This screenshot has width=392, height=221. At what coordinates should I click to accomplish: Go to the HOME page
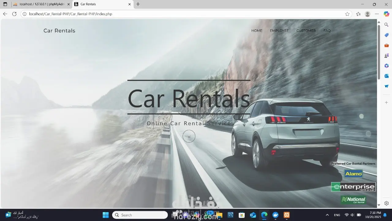(257, 31)
